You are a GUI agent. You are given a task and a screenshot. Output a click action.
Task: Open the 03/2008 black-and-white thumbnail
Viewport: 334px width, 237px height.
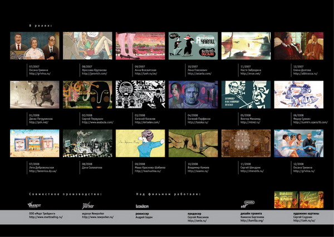pos(140,94)
